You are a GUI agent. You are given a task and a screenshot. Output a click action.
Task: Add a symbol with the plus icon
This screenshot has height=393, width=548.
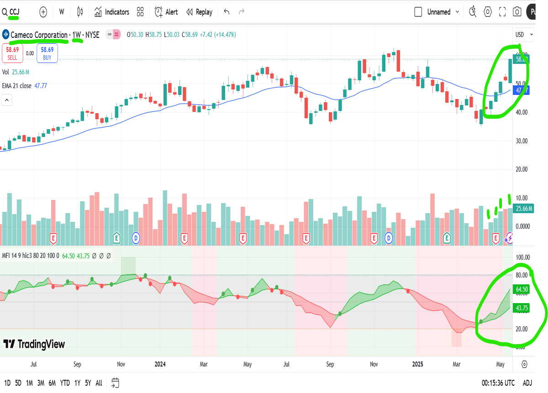[x=43, y=12]
